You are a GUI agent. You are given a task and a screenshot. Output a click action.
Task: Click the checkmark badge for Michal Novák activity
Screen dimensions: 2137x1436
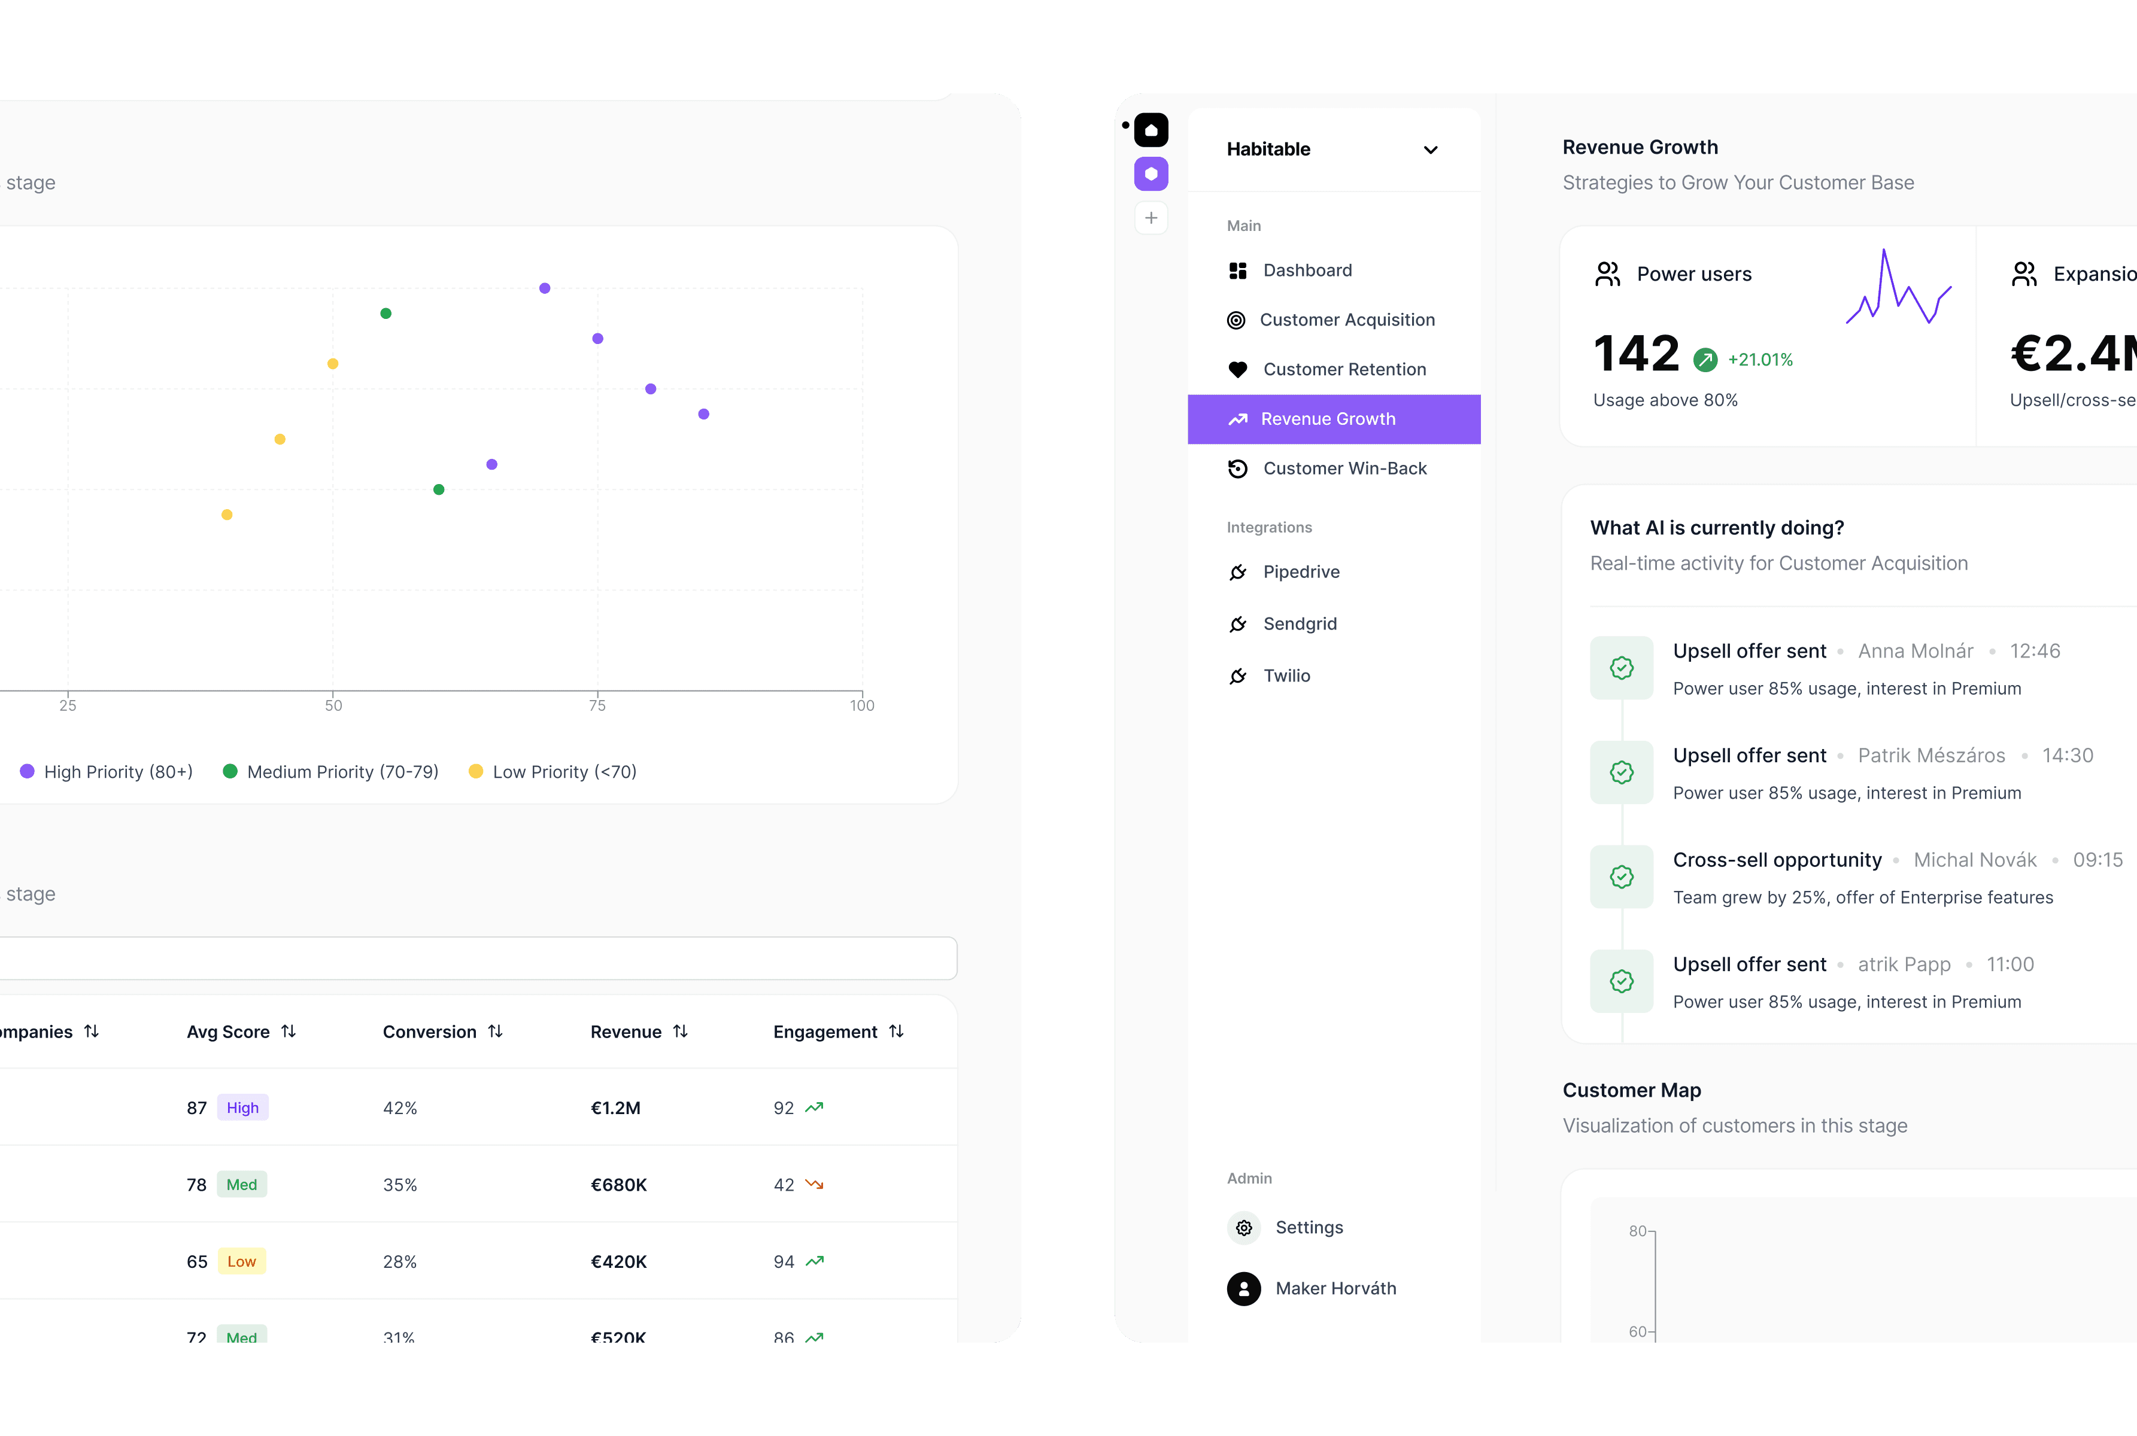point(1621,877)
